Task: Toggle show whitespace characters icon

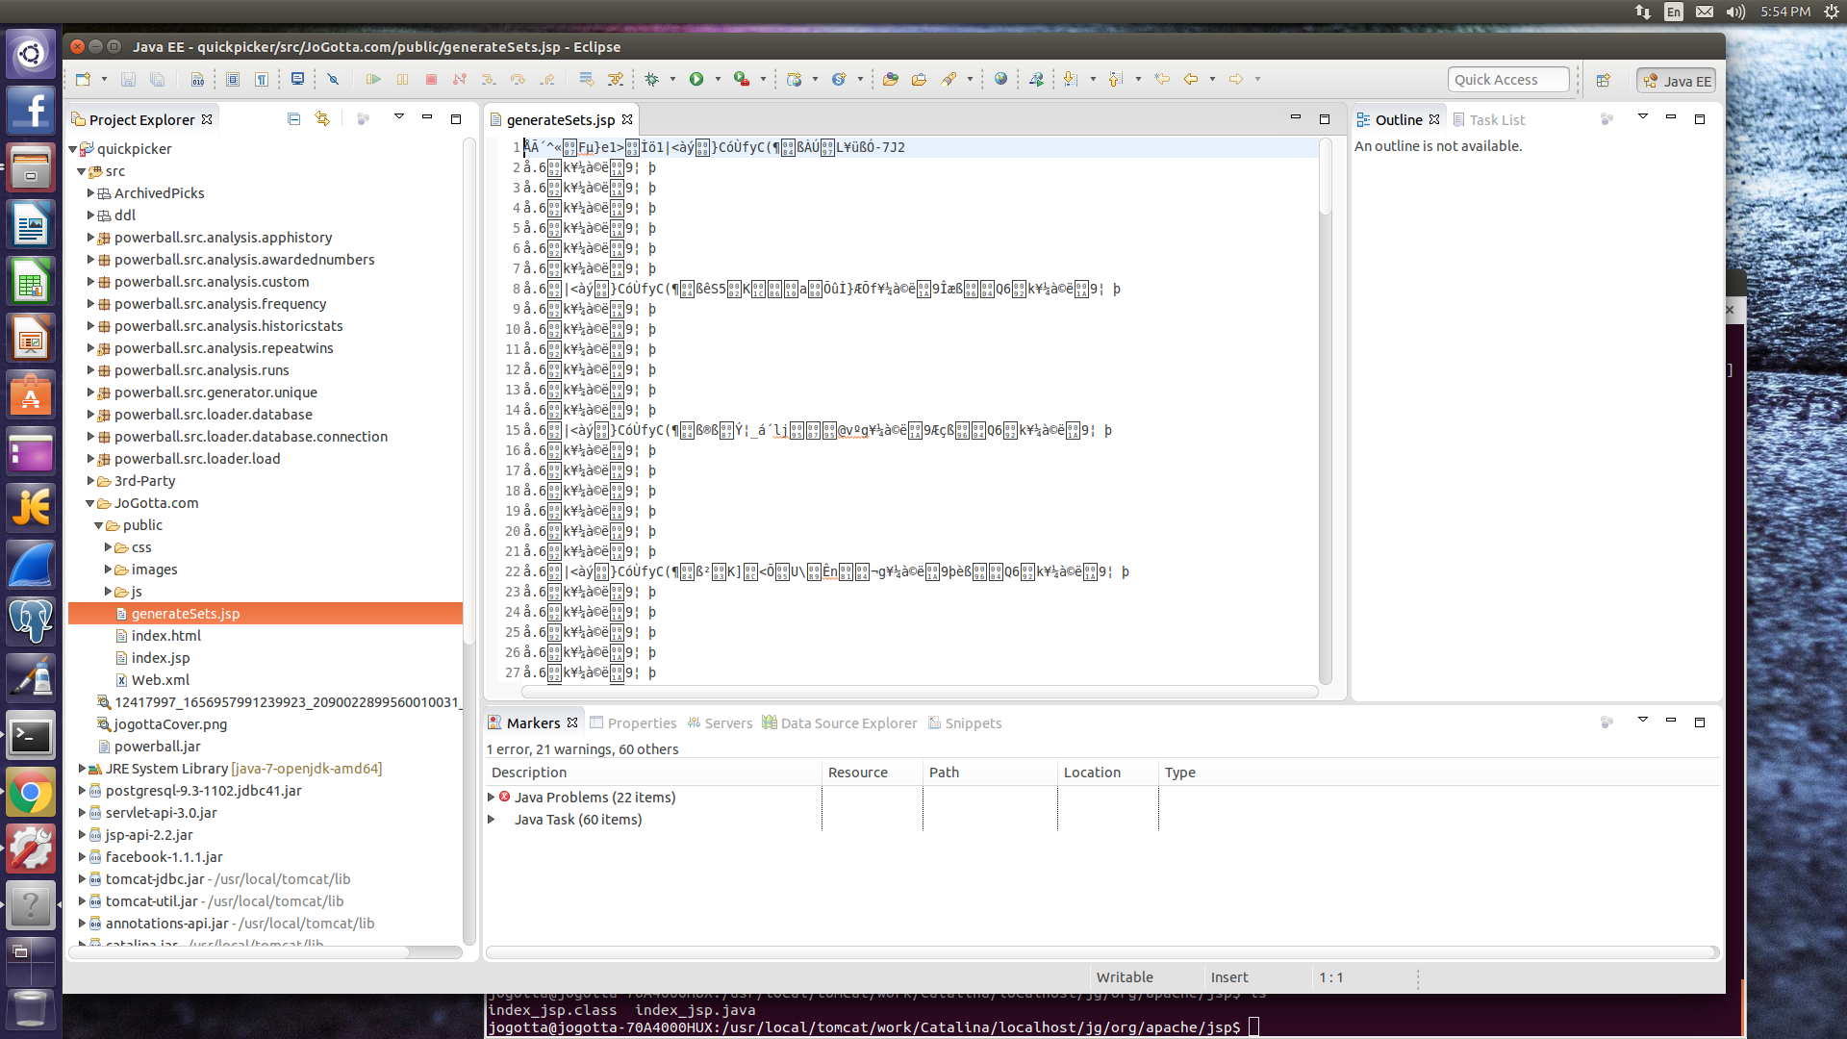Action: 262,79
